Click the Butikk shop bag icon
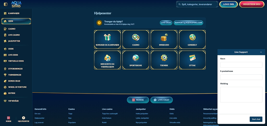 [x=5, y=93]
